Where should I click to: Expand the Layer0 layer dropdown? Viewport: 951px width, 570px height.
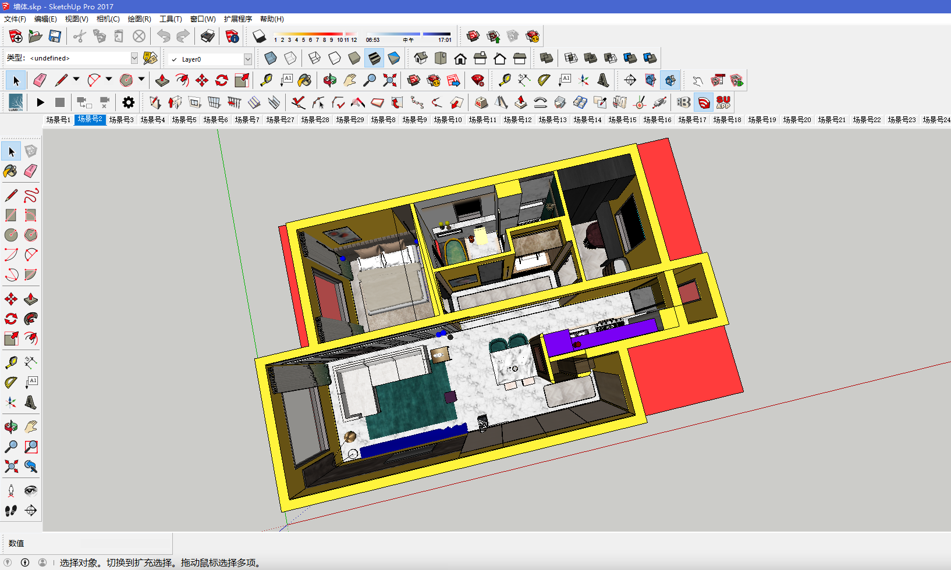247,59
